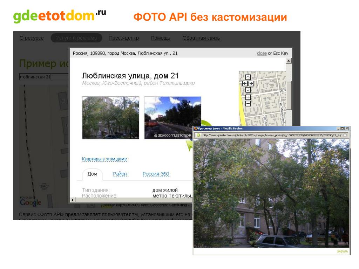Click the Firefox icon in photo window title
This screenshot has width=359, height=269.
pyautogui.click(x=196, y=128)
